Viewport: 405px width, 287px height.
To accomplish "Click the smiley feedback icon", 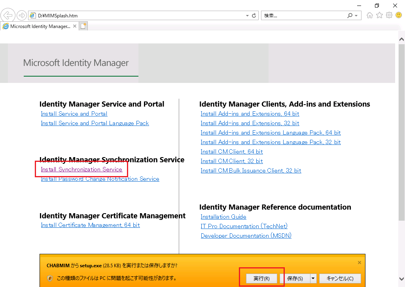I will pyautogui.click(x=399, y=15).
